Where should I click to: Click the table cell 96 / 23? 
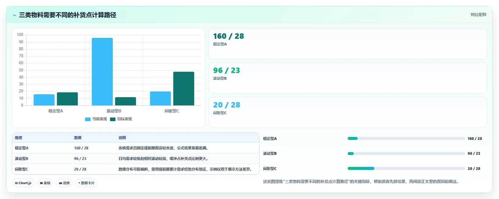[80, 159]
